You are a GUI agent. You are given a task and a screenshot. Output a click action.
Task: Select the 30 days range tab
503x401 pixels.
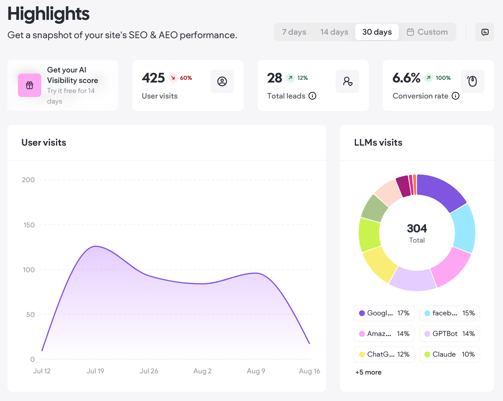click(x=377, y=32)
